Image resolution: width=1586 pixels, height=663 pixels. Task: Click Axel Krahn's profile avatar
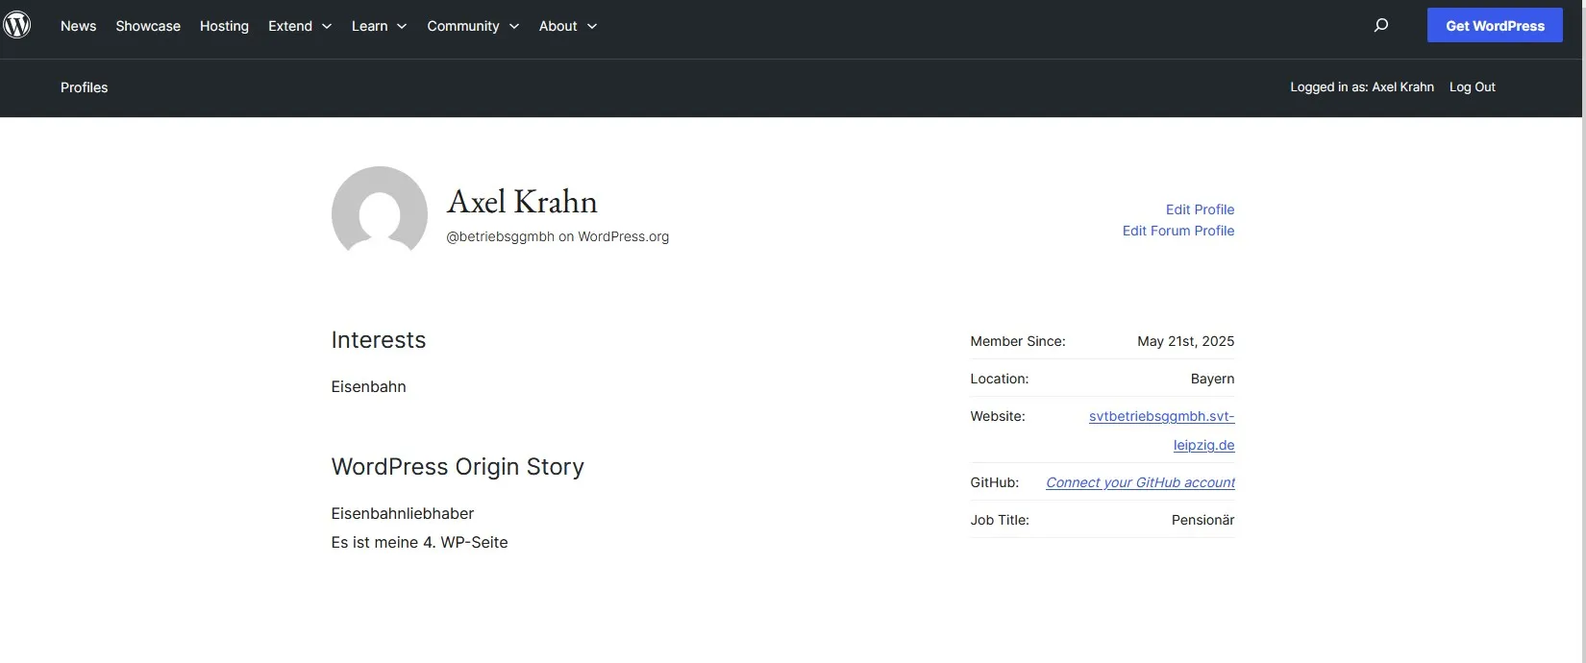[x=380, y=210]
